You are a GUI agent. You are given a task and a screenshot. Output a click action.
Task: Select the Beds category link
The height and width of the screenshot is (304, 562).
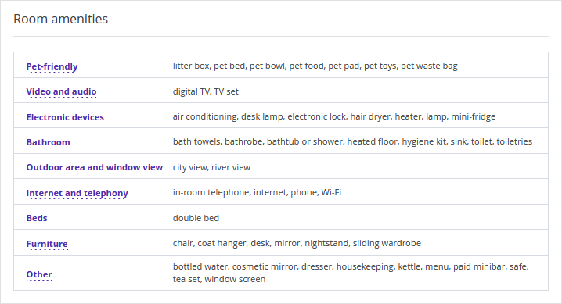[37, 218]
